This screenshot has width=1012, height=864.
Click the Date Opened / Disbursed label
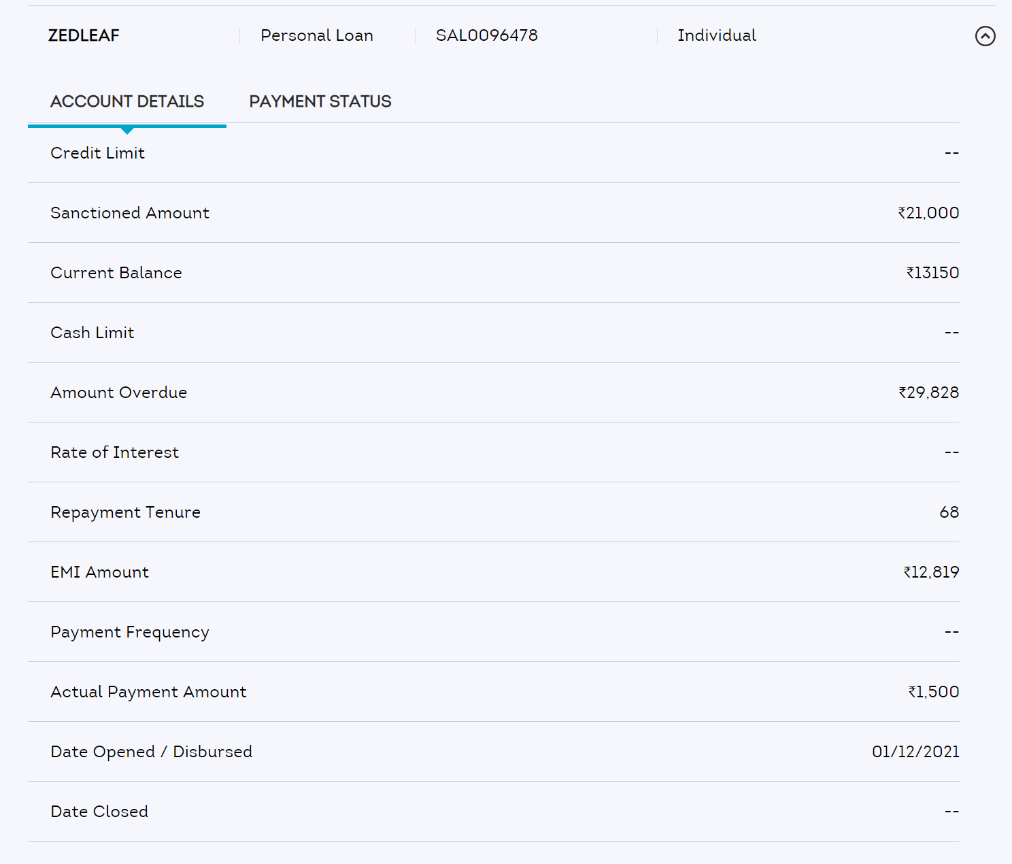point(151,752)
